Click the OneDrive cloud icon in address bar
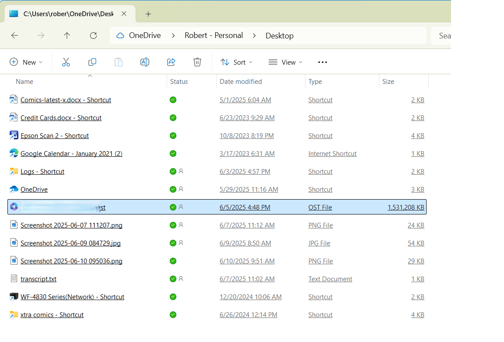 [120, 36]
